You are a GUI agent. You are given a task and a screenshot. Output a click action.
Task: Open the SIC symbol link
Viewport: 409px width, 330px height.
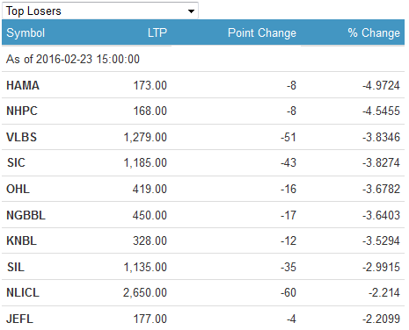[16, 162]
